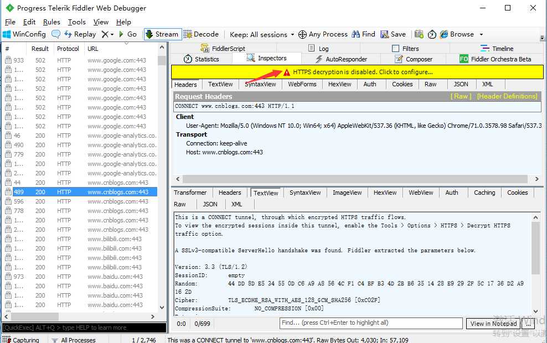Select the response ImageView tab
This screenshot has width=547, height=343.
pos(347,193)
